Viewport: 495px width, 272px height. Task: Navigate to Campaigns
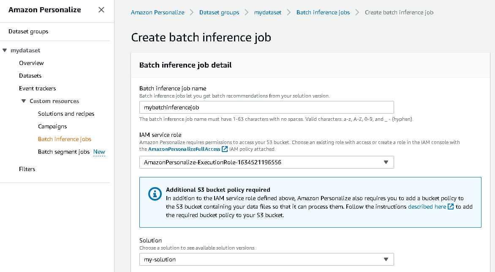pos(52,126)
